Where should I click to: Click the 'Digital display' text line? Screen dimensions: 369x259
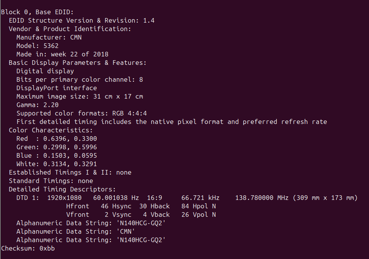pos(45,71)
